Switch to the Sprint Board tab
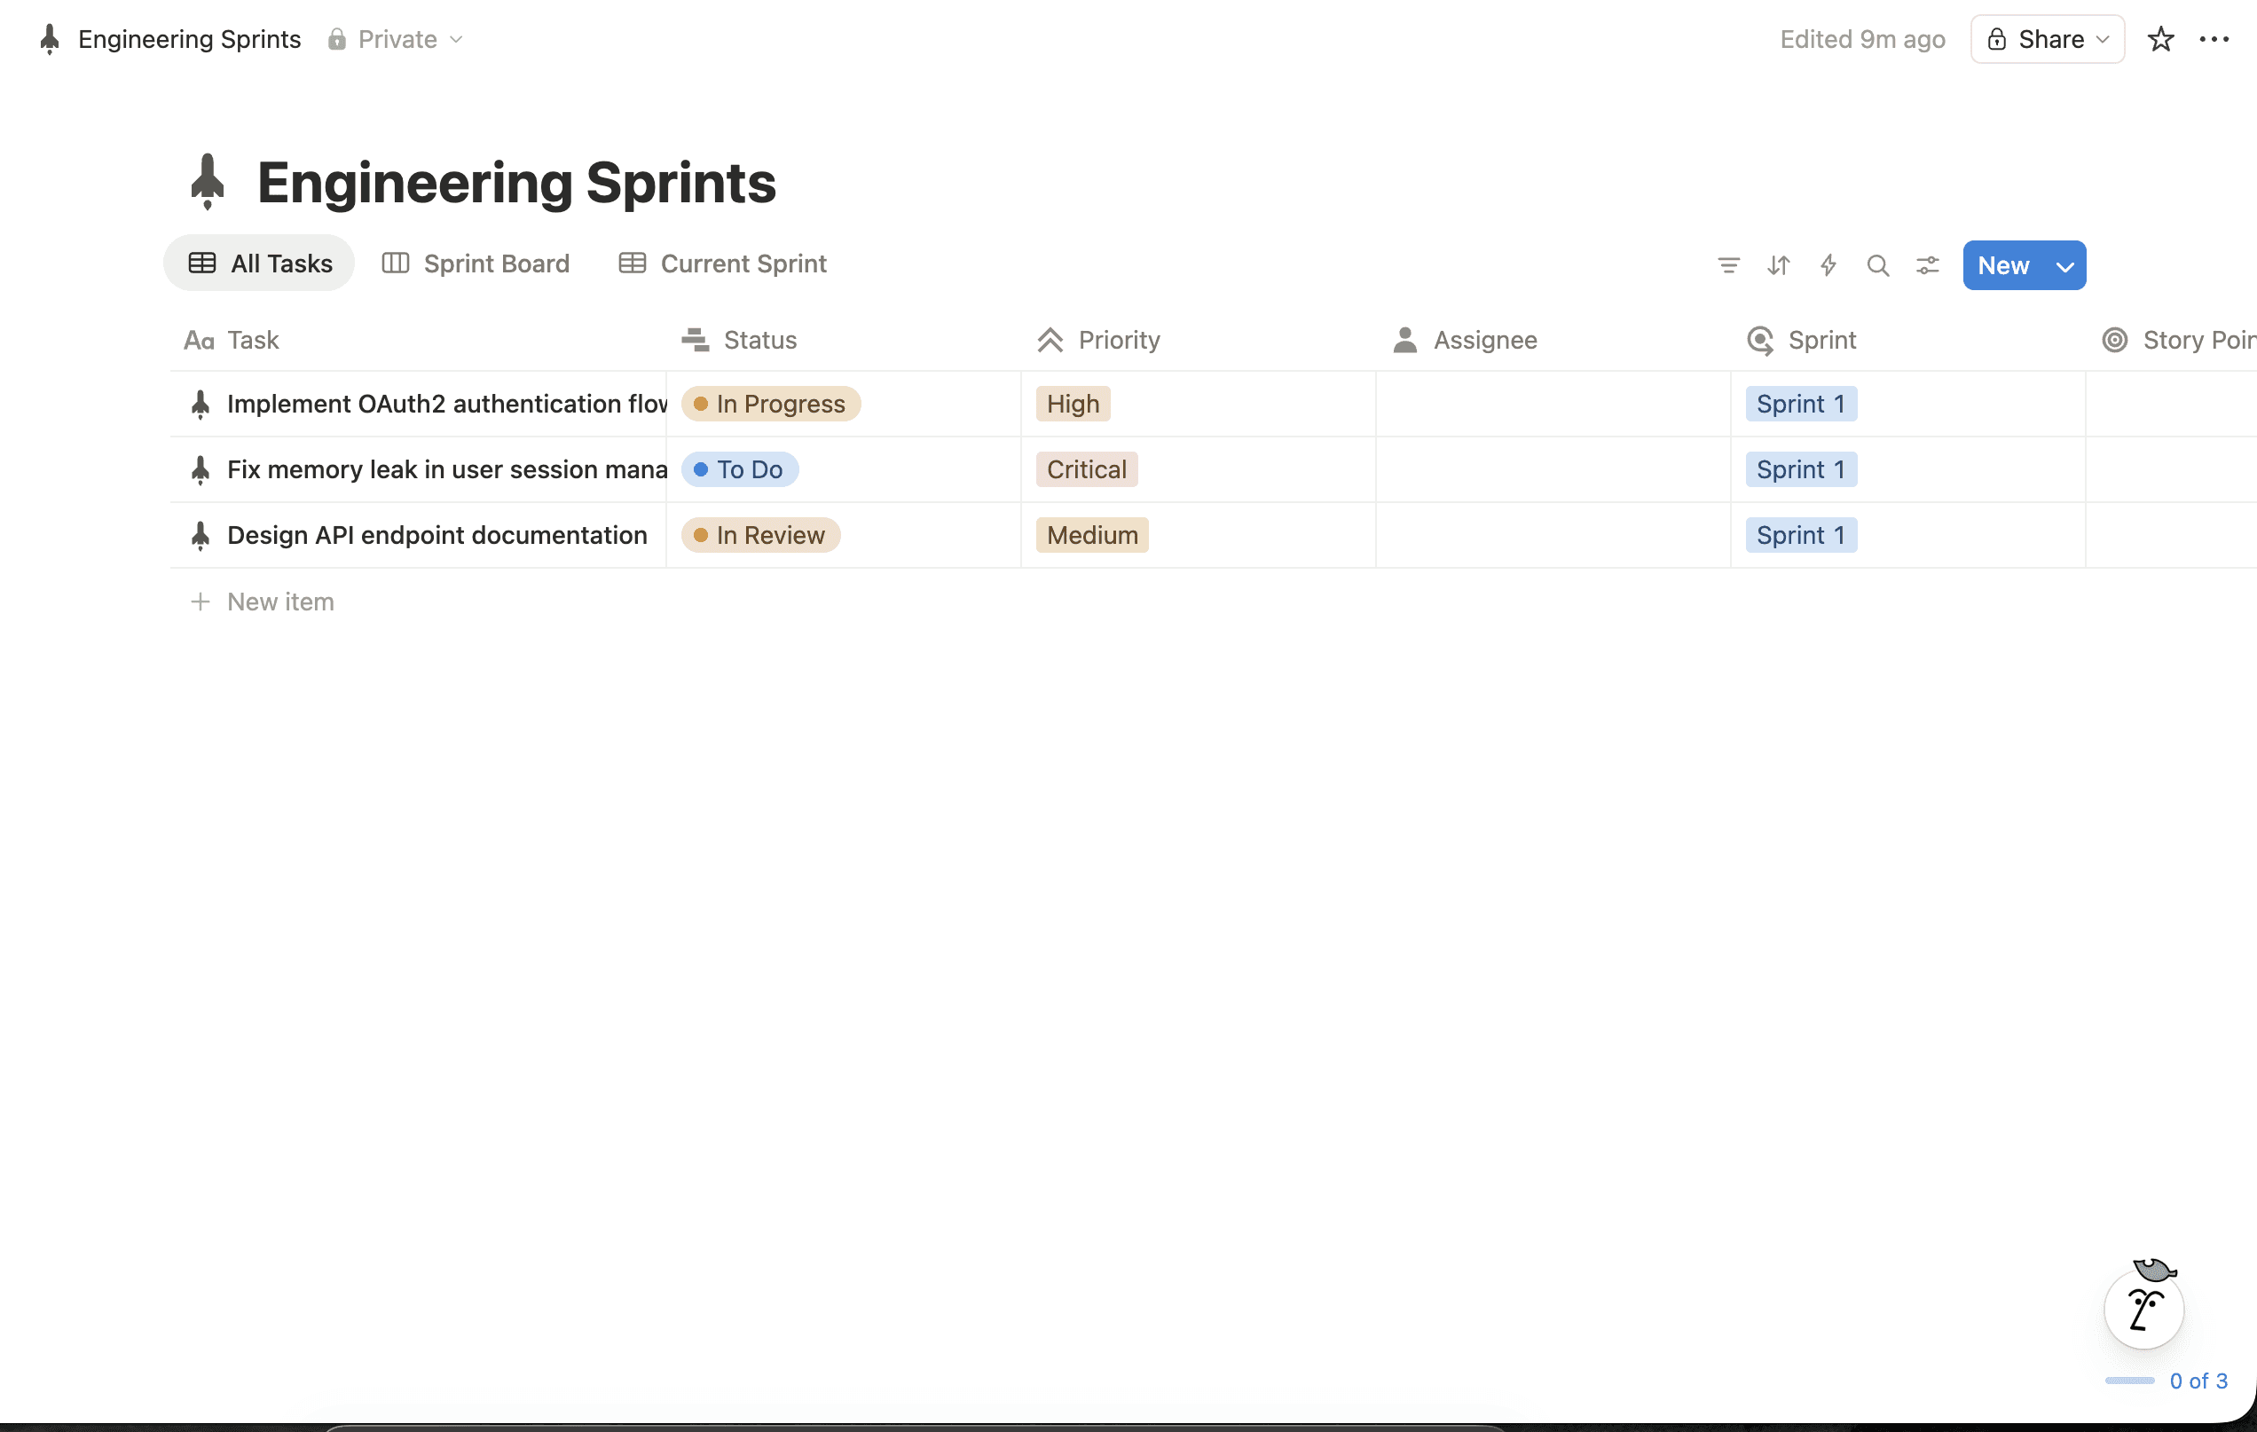 click(x=476, y=264)
